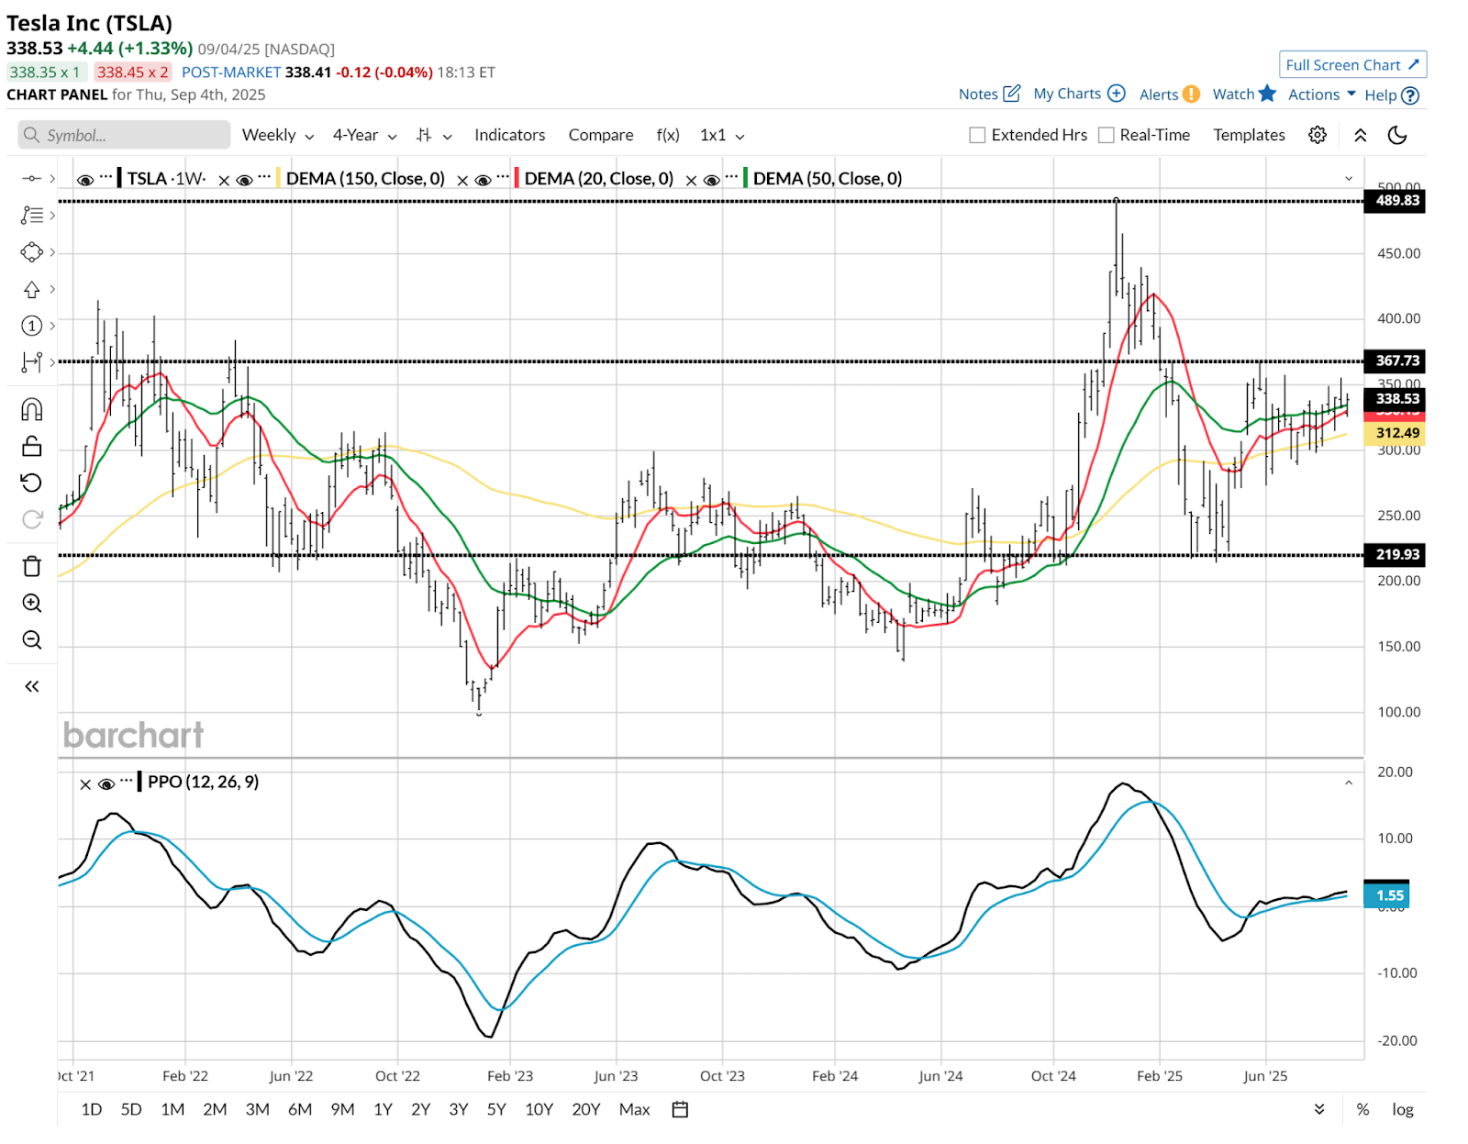Zoom out of the chart

point(31,639)
